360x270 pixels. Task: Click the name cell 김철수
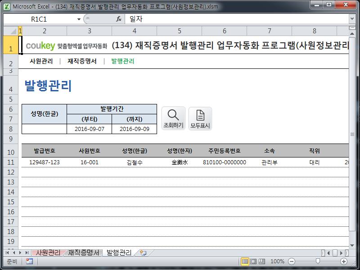[134, 162]
